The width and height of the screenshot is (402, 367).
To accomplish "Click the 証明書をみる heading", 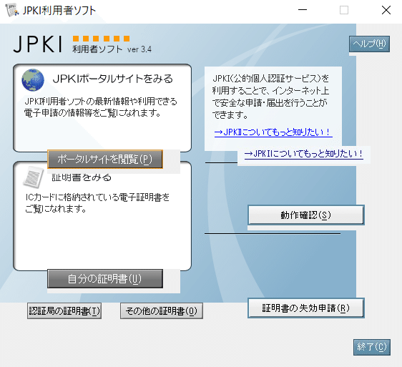I will coord(82,177).
